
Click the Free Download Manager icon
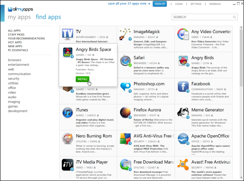125,164
